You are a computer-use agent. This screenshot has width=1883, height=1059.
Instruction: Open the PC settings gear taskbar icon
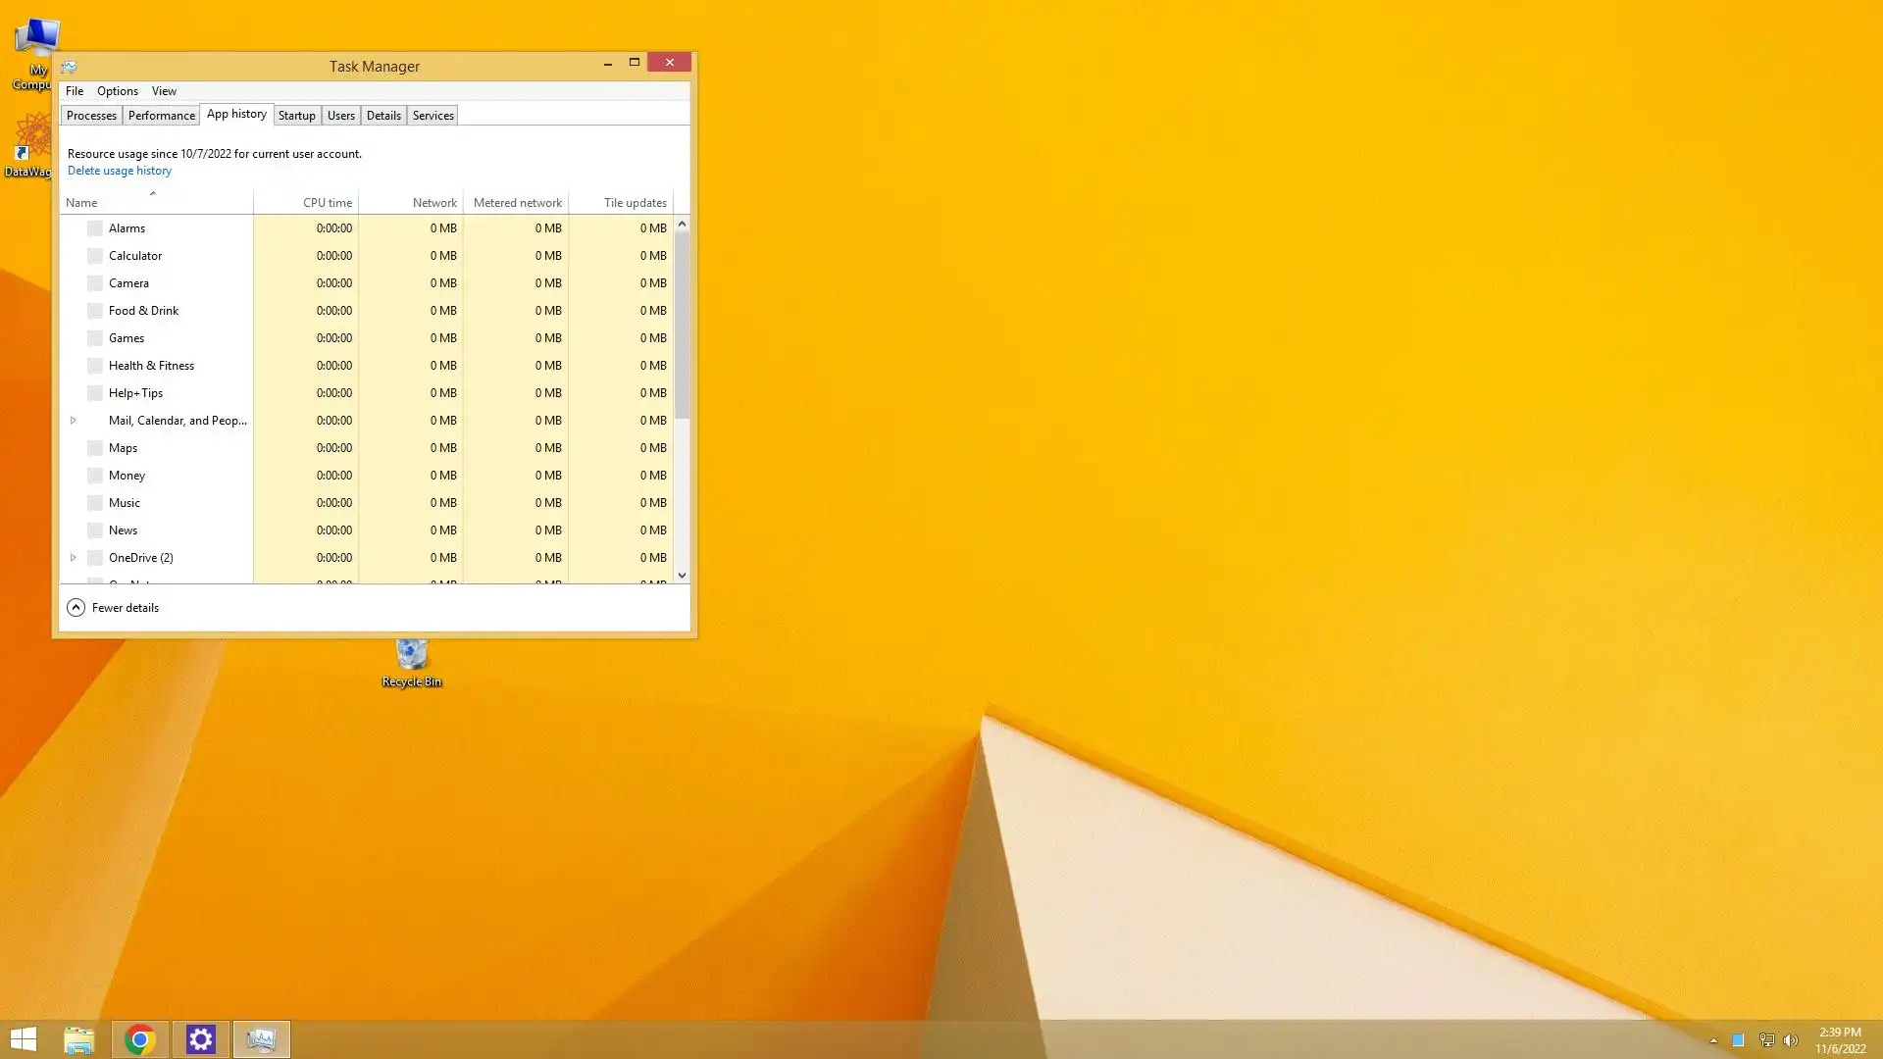pos(201,1039)
